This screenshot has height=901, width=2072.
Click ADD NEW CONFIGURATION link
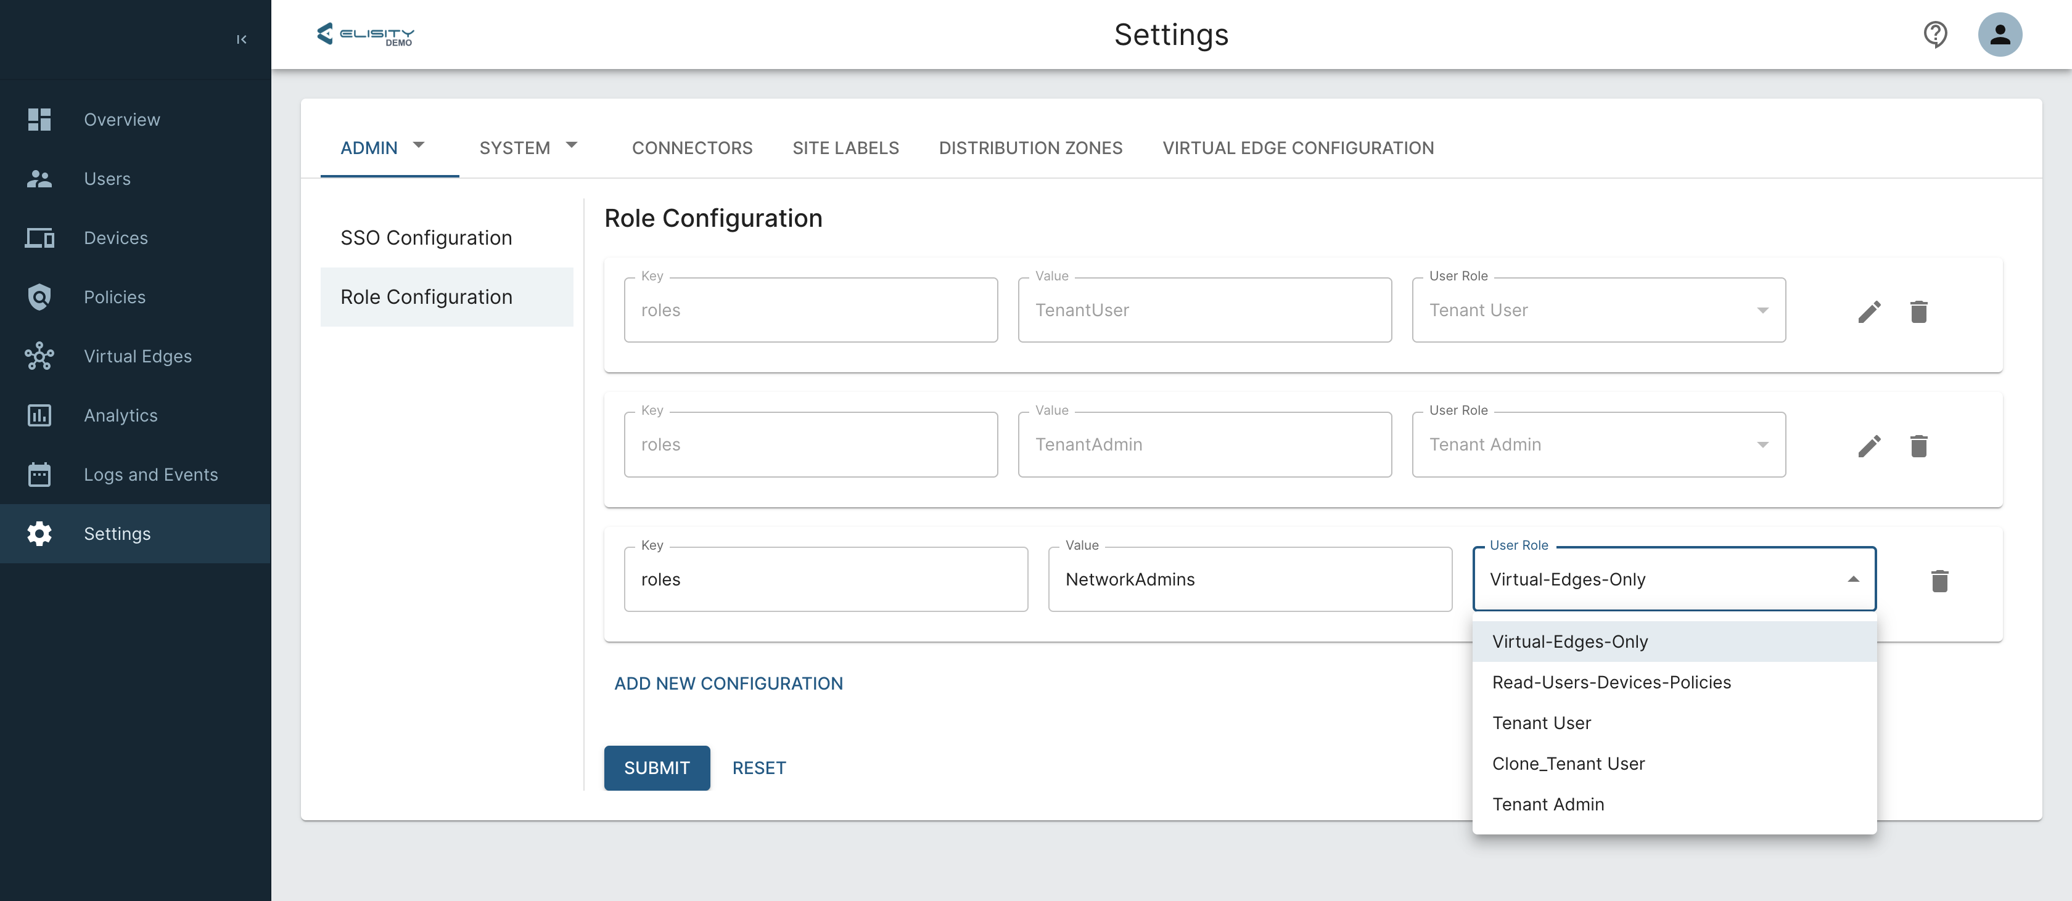click(x=728, y=683)
